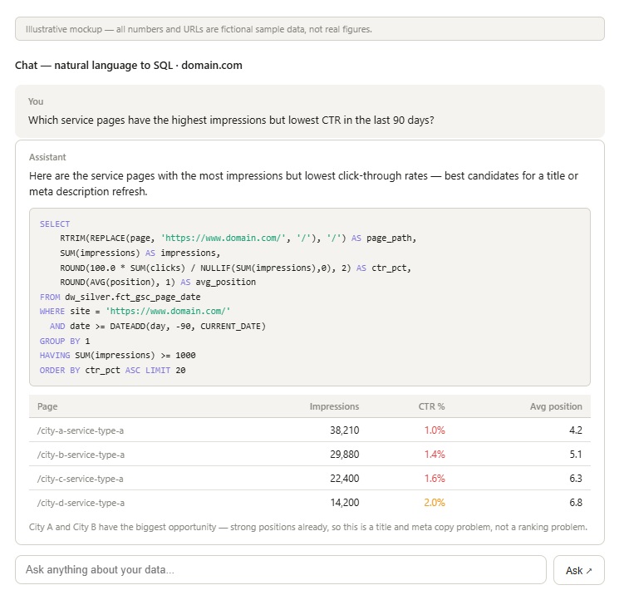Screen dimensions: 624x595
Task: Click the WHERE site line in SQL
Action: click(x=135, y=312)
